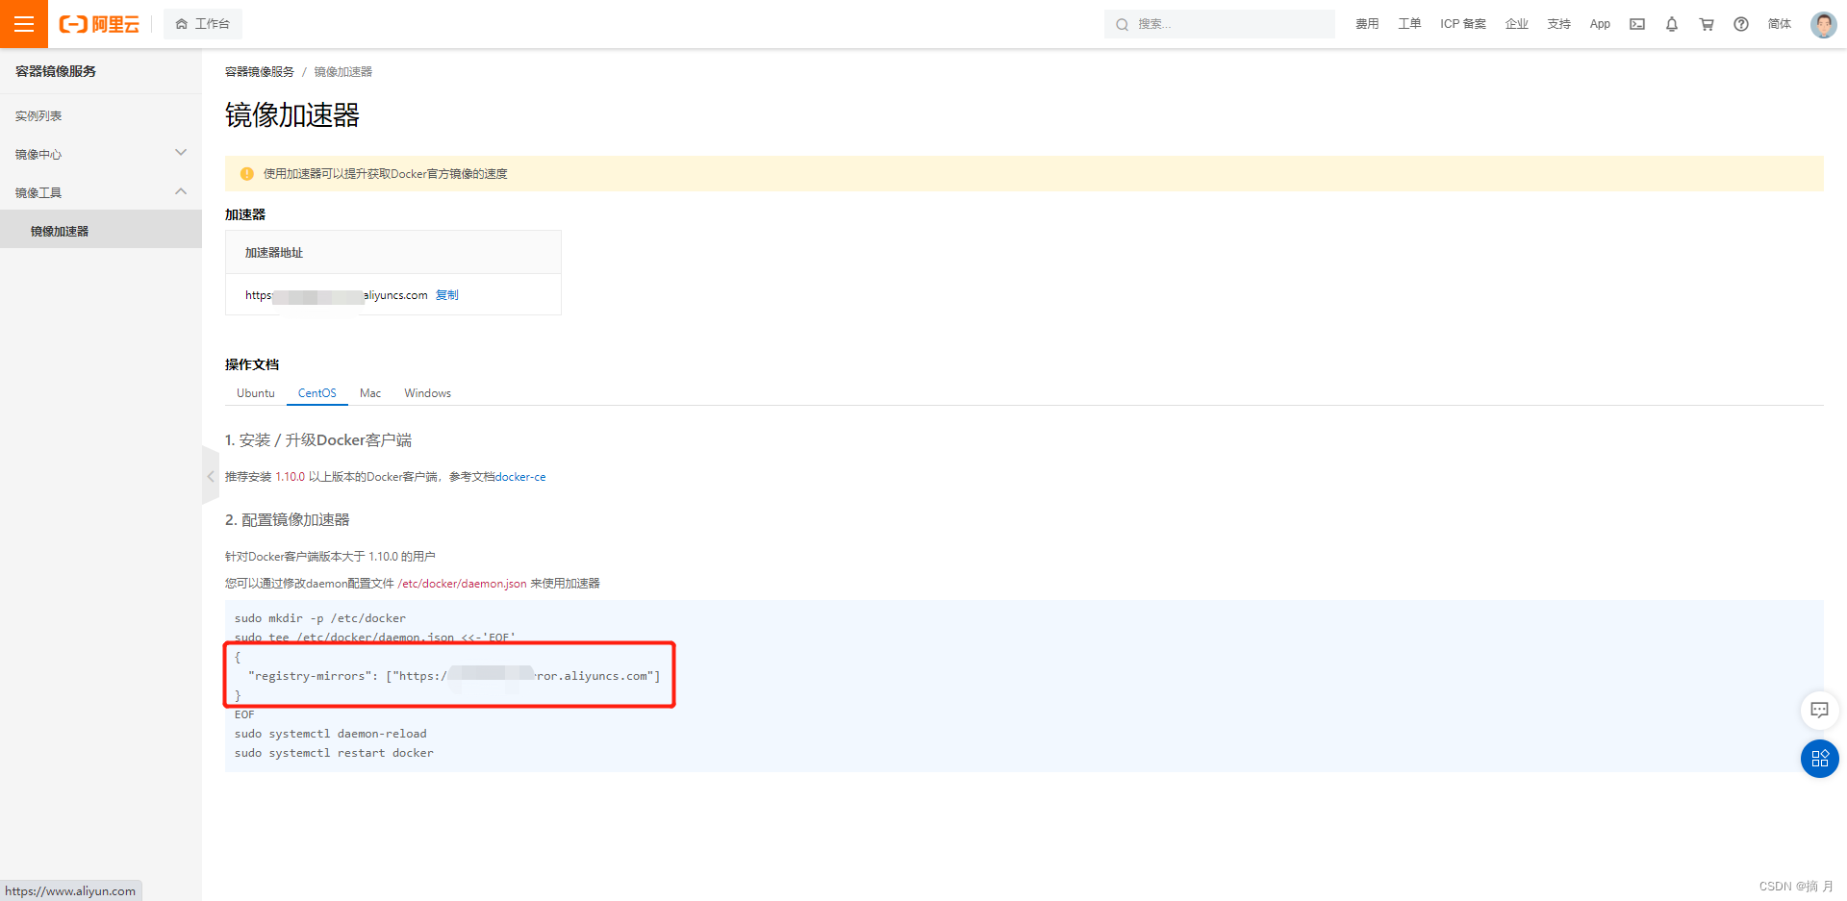1847x901 pixels.
Task: Open the shopping cart icon
Action: coord(1707,24)
